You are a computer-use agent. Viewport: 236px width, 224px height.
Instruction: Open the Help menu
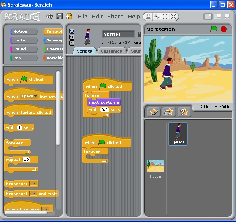tap(134, 17)
